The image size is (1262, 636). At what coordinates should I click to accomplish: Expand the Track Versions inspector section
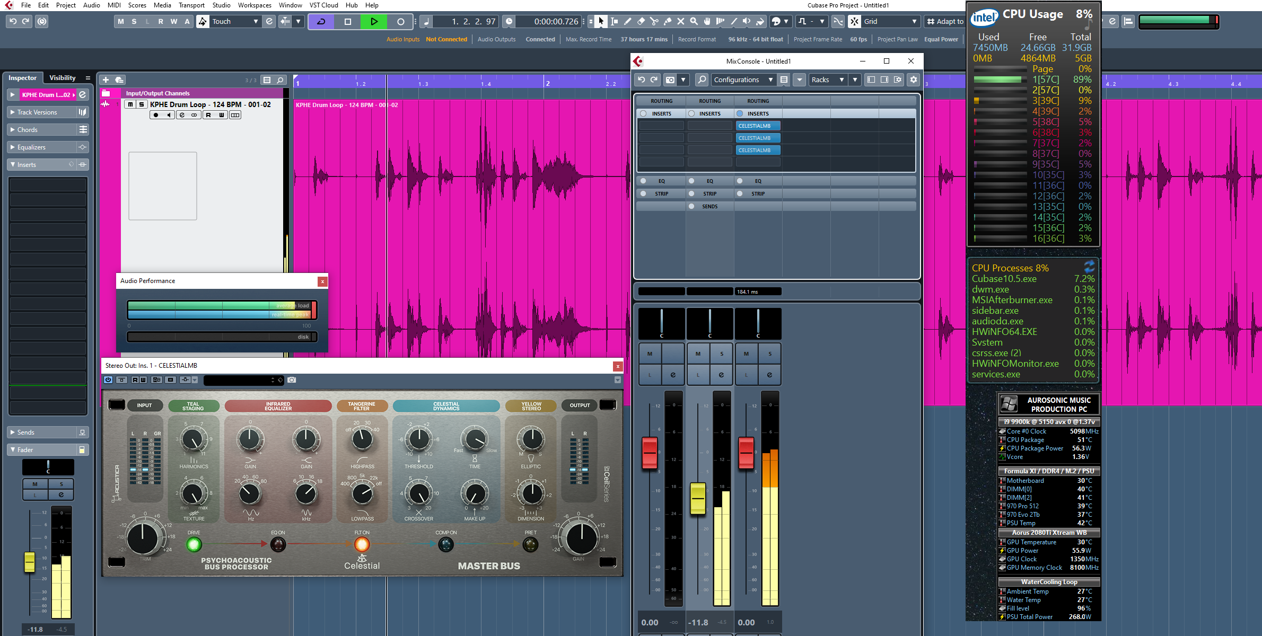pyautogui.click(x=42, y=112)
